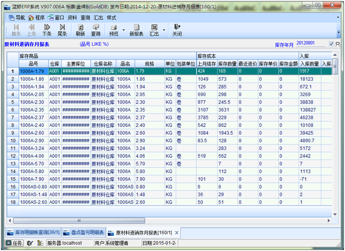This screenshot has width=345, height=251.
Task: Click 品号 cell 1006AS-2.60
Action: tap(33, 202)
